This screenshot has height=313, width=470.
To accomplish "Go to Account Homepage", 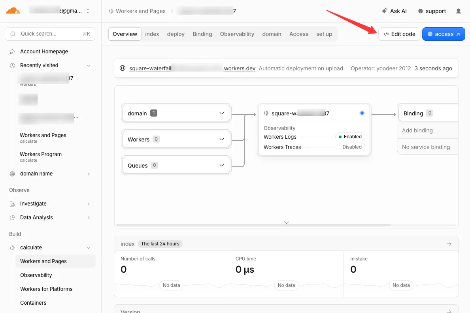I will 44,51.
